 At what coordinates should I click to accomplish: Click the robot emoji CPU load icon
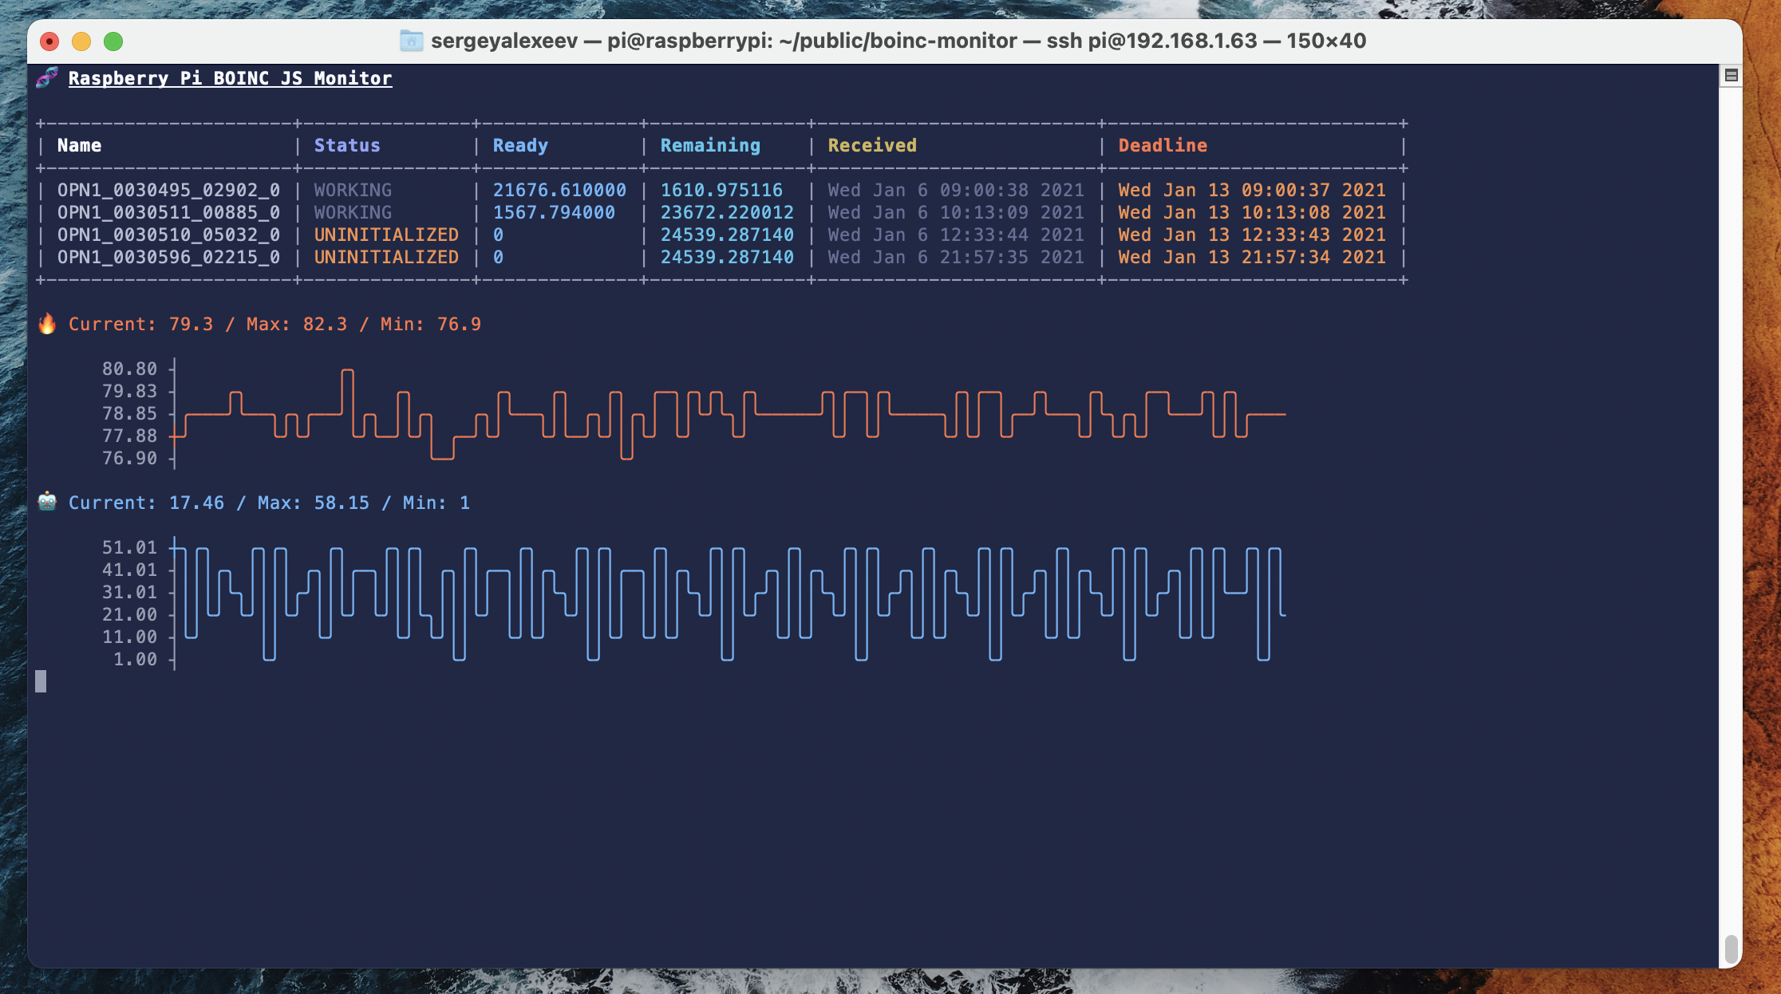pos(47,502)
